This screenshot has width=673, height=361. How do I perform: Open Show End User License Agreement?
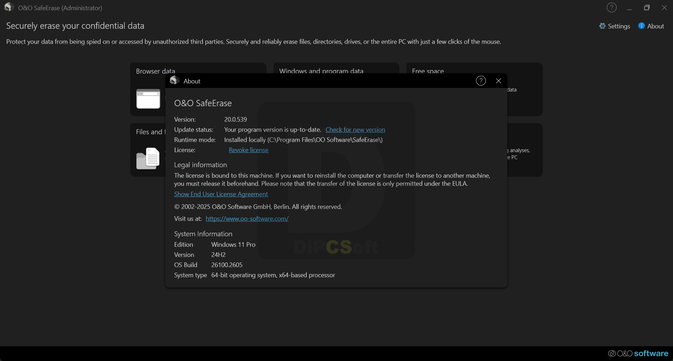[x=221, y=194]
